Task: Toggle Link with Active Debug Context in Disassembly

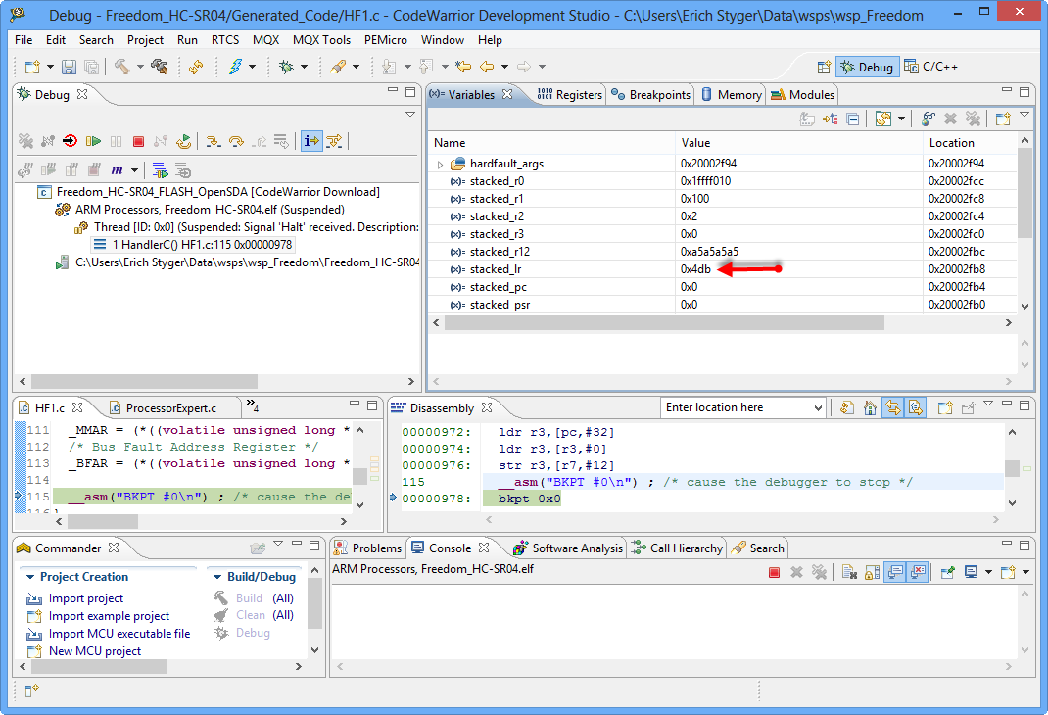Action: point(892,408)
